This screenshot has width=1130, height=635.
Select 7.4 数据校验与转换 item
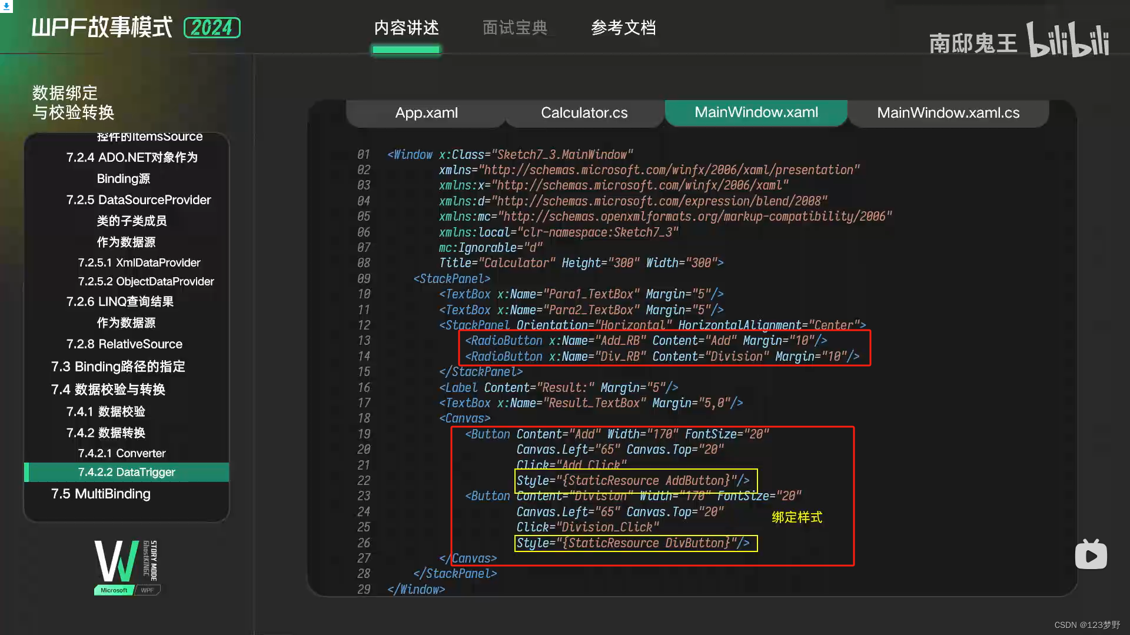point(108,390)
